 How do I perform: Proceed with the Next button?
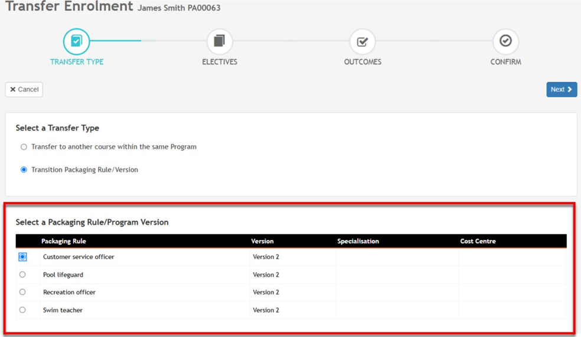pyautogui.click(x=562, y=89)
